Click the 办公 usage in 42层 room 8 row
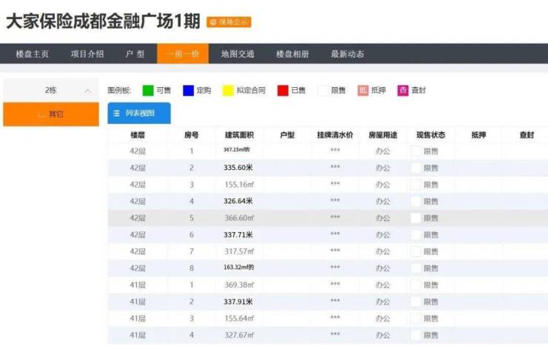548x345 pixels. pyautogui.click(x=383, y=268)
